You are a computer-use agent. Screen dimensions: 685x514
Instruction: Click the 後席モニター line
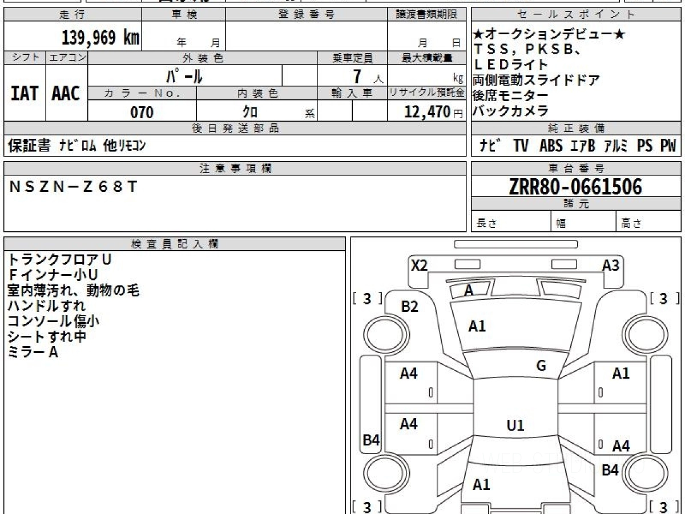(511, 96)
